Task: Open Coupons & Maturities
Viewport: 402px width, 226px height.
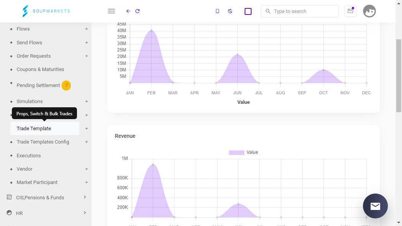Action: coord(40,69)
